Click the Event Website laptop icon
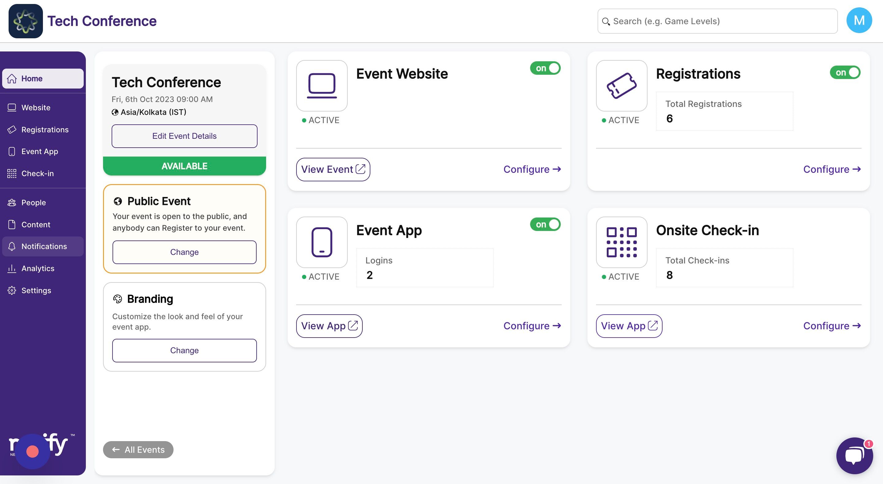This screenshot has height=484, width=883. 322,86
